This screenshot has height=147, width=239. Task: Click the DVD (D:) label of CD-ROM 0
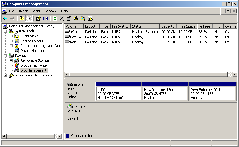[73, 111]
